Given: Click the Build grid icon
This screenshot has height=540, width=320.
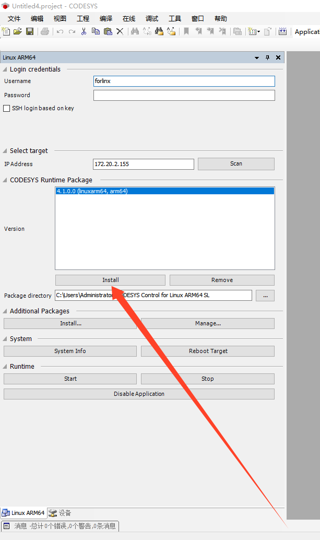Looking at the screenshot, I should tap(282, 31).
